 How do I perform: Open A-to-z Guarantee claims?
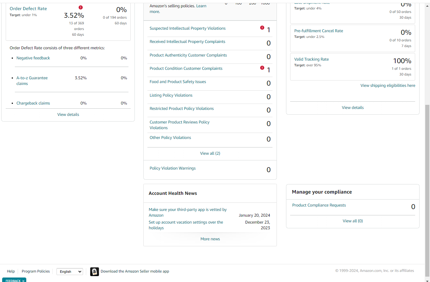tap(32, 81)
